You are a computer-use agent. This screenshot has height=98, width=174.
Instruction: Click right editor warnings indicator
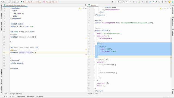[163, 8]
